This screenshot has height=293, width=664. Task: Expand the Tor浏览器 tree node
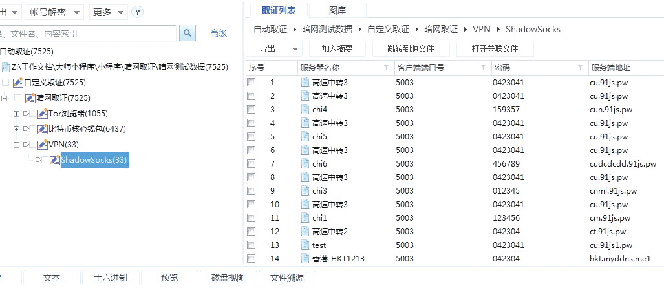[17, 114]
